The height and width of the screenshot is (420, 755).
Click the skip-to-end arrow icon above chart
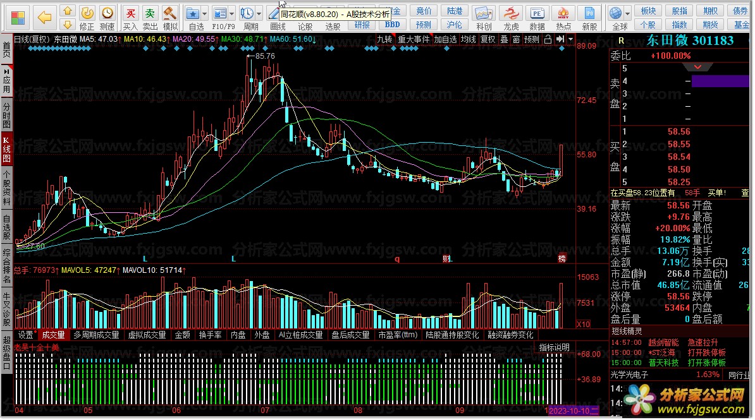(x=560, y=39)
